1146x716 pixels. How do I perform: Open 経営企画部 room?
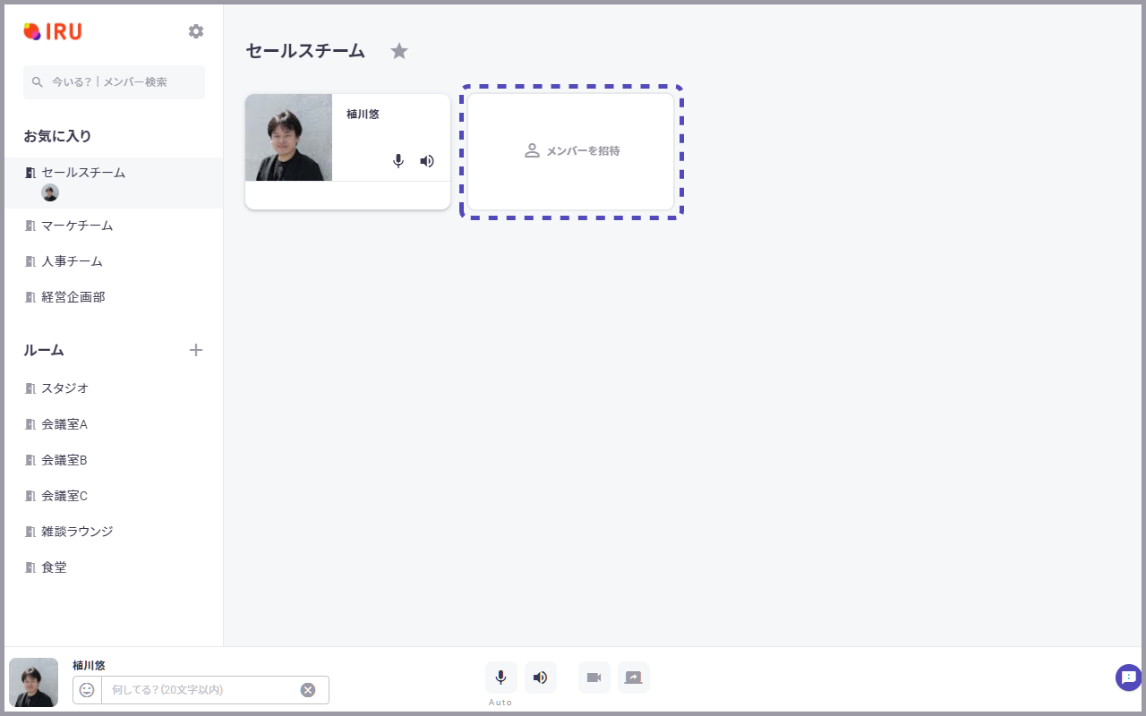tap(114, 297)
